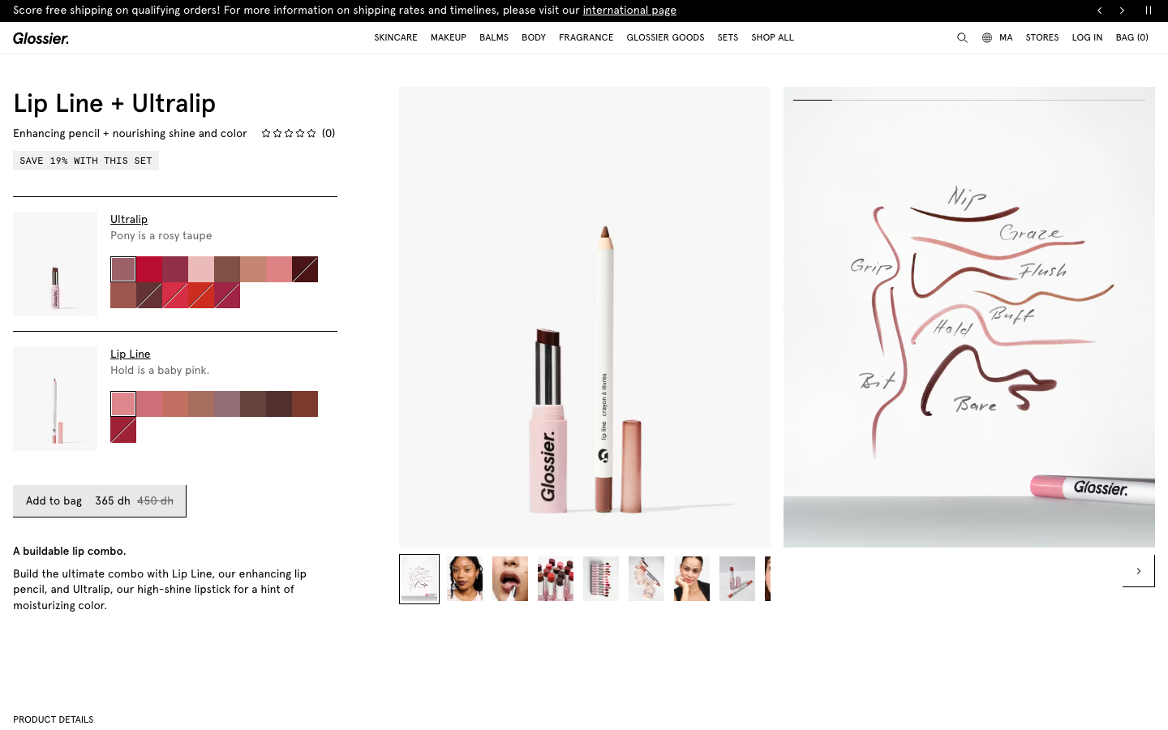
Task: Open the GLOSSIER GOODS menu
Action: (x=665, y=37)
